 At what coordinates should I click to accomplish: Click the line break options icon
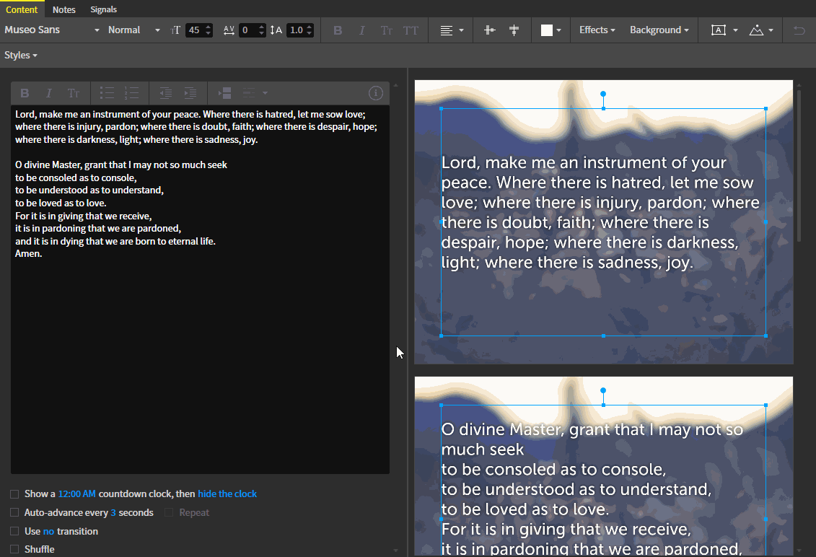click(249, 93)
